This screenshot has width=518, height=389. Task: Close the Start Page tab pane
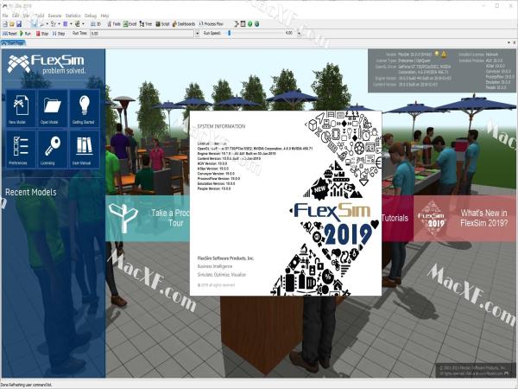[514, 43]
